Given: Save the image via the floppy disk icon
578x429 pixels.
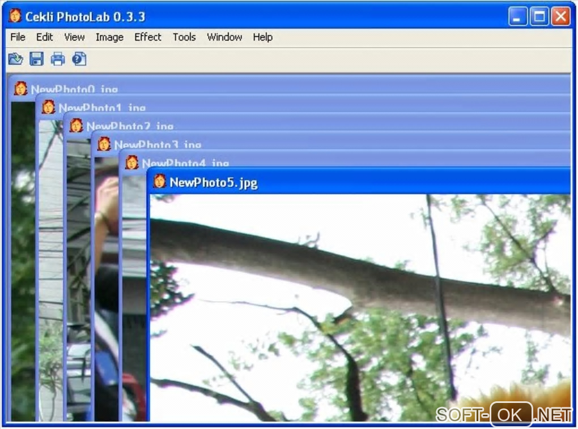Looking at the screenshot, I should point(36,59).
